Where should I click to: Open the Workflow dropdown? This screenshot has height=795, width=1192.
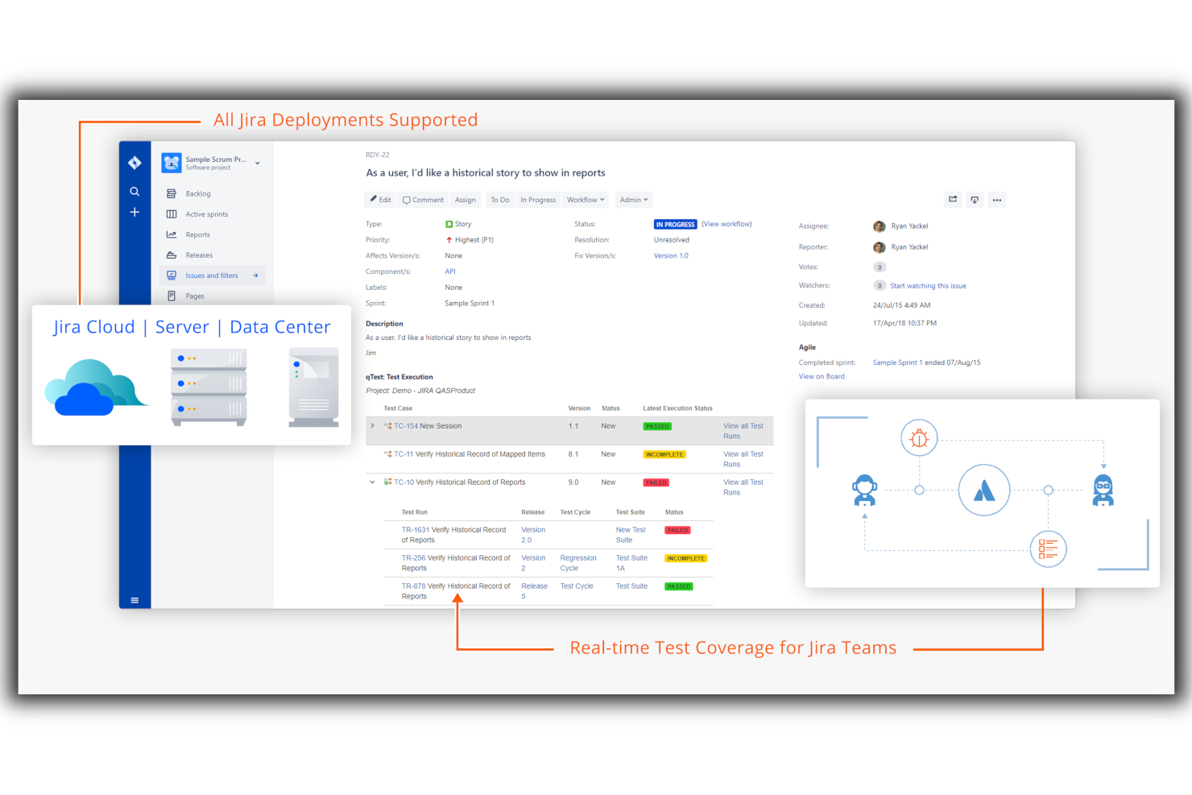(x=586, y=199)
